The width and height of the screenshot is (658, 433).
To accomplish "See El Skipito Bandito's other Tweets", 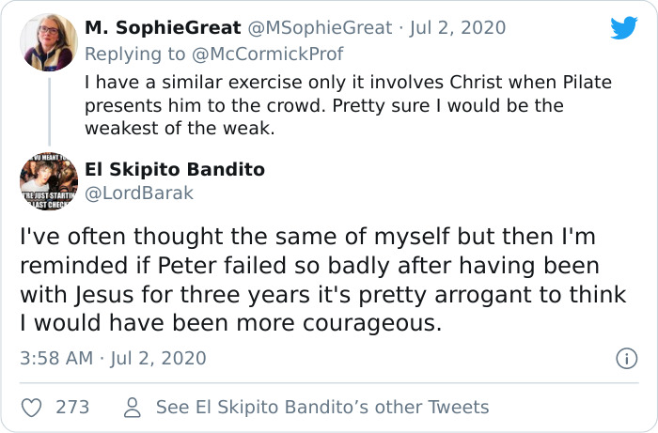I will coord(322,407).
